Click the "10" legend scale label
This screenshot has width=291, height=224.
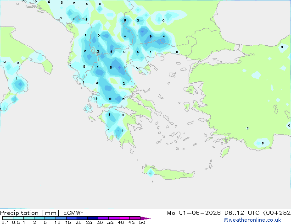tap(57, 222)
